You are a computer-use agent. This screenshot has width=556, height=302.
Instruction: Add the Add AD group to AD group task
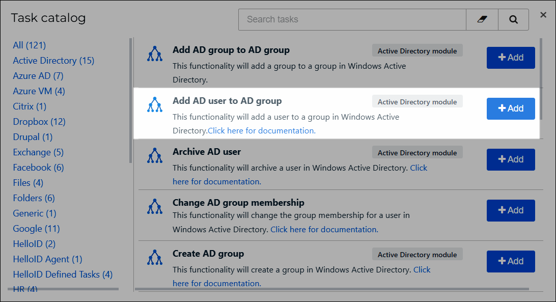pos(511,58)
